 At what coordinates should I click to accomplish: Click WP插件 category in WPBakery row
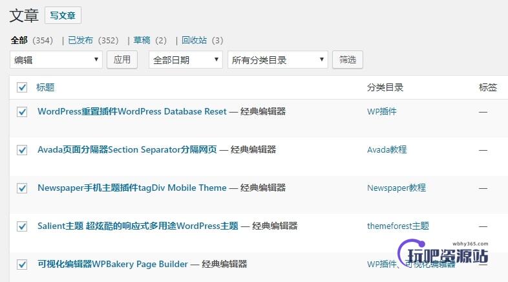tap(382, 264)
